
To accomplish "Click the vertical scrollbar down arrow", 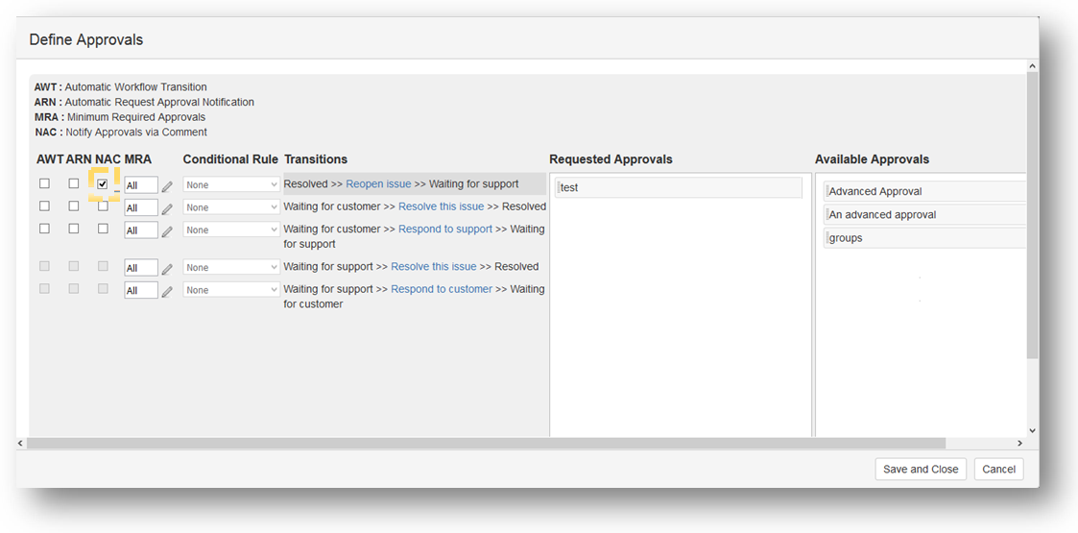I will pos(1033,431).
